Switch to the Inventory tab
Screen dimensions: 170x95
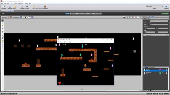coord(151,68)
